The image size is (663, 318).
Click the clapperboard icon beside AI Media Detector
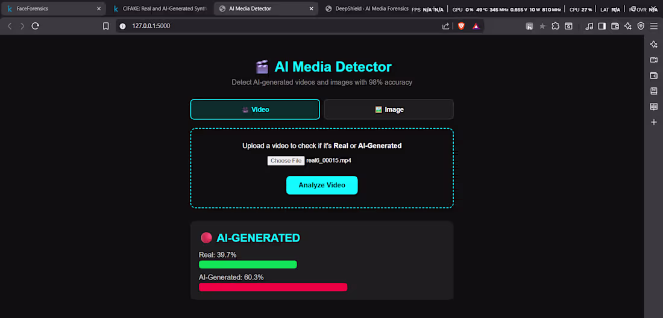coord(262,67)
